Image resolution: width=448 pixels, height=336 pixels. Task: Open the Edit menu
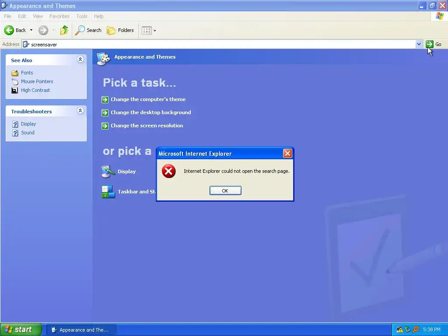tap(22, 16)
